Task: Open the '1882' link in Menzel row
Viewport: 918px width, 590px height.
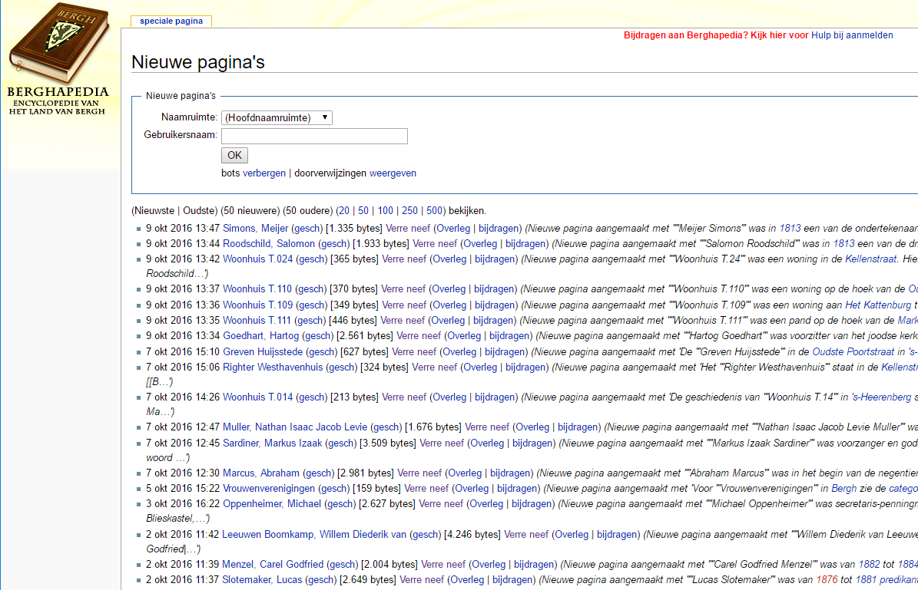Action: click(x=869, y=564)
